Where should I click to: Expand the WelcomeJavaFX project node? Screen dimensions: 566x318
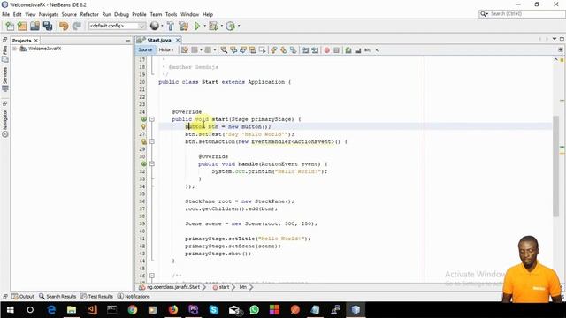click(15, 49)
